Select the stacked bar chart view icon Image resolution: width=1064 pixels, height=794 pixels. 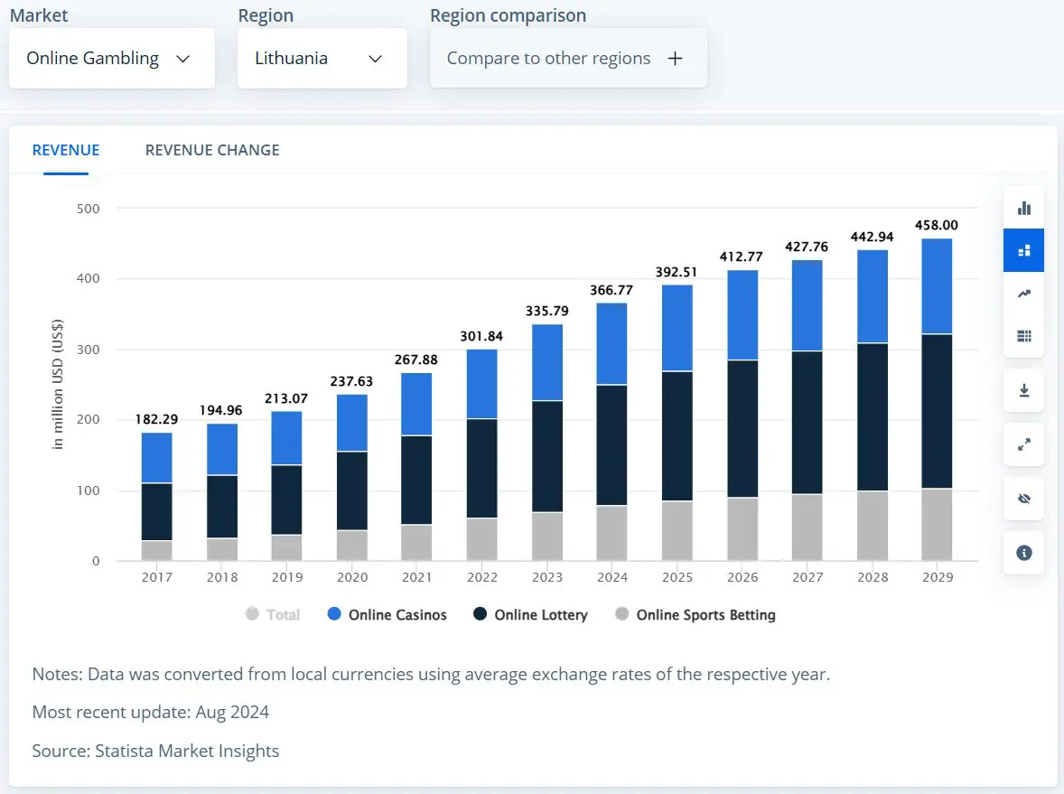coord(1023,250)
